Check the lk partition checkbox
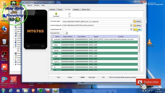The image size is (165, 93). tap(52, 67)
